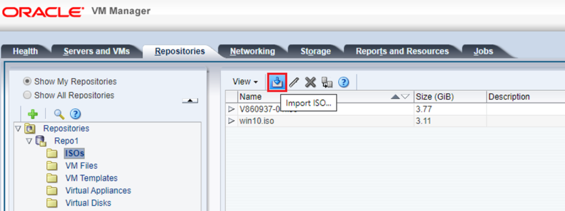The image size is (565, 211).
Task: Click the Import ISO toolbar icon
Action: pos(277,83)
